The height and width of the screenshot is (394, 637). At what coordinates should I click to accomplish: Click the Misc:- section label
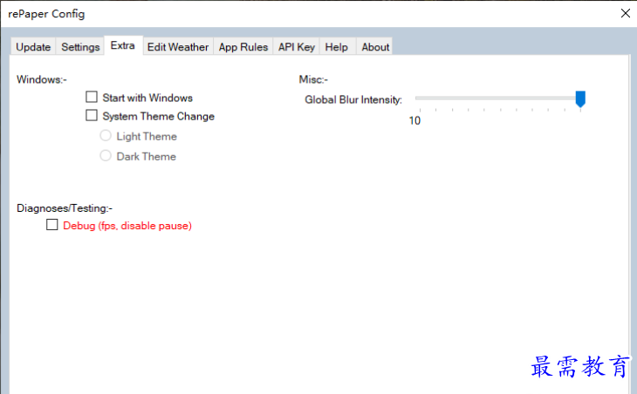click(313, 79)
